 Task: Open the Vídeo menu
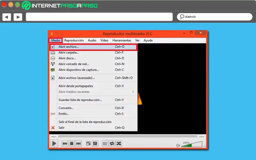click(104, 40)
